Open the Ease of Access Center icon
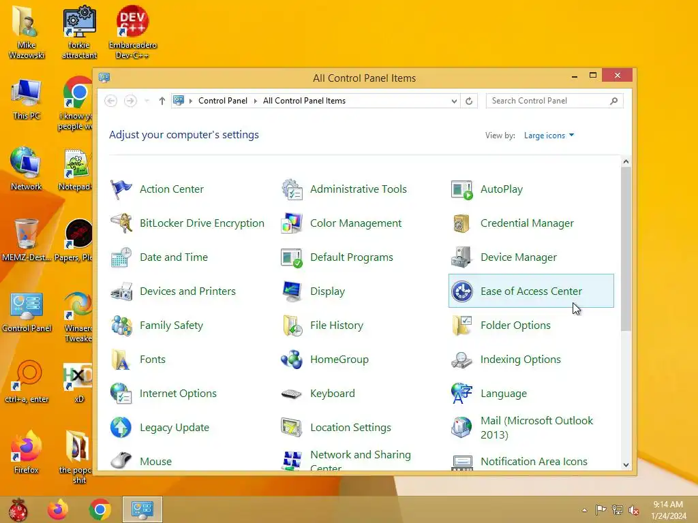Screen dimensions: 698x523 coord(461,291)
